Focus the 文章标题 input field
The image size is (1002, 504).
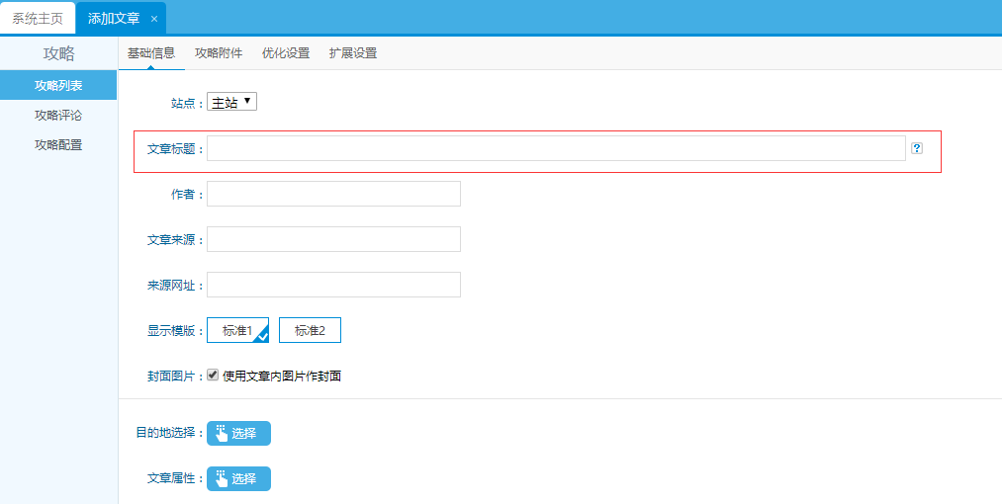coord(555,148)
